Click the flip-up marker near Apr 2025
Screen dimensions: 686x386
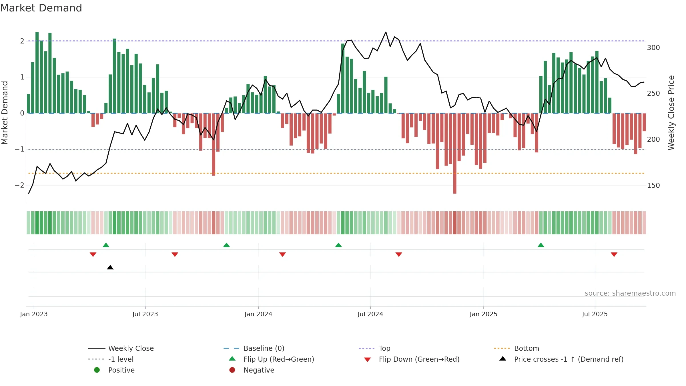(x=541, y=245)
